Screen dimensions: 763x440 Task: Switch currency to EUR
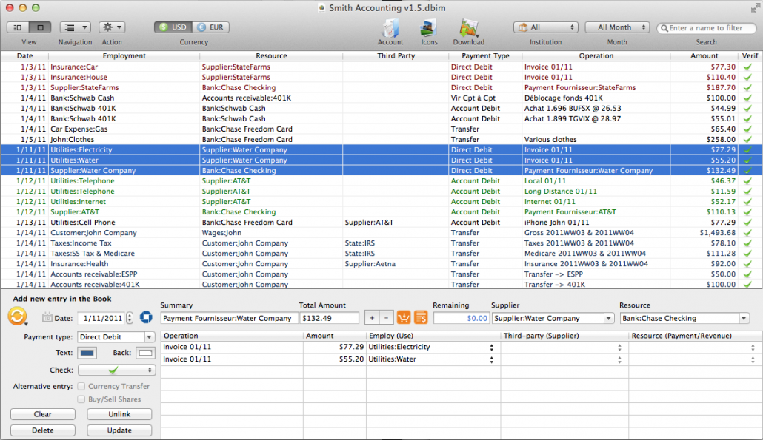point(210,27)
